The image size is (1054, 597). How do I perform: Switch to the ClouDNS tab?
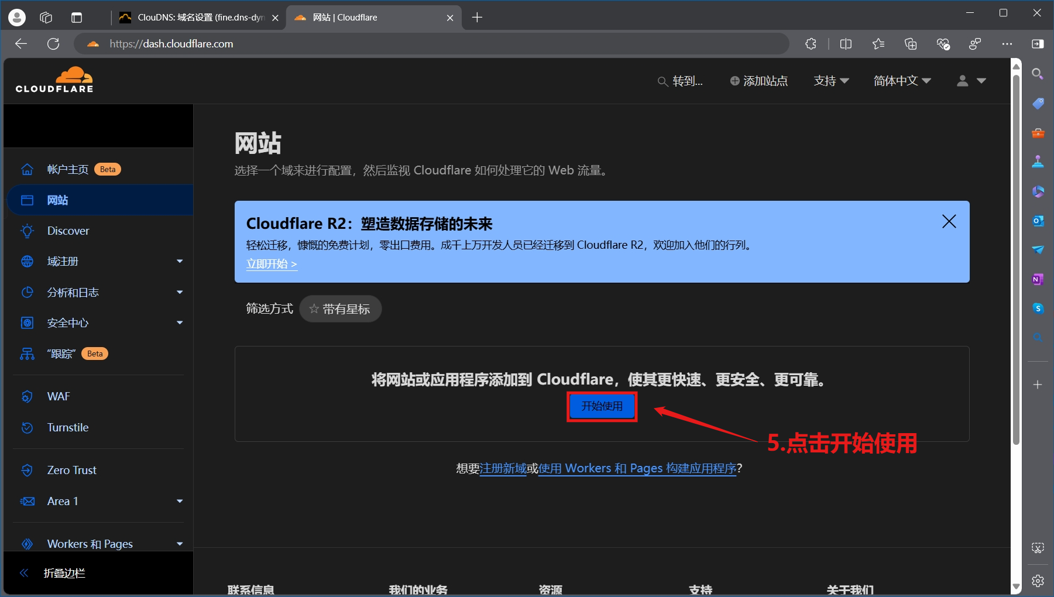click(199, 18)
